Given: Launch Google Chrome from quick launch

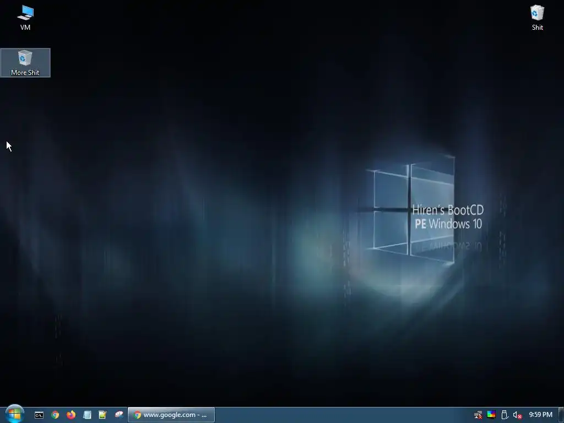Looking at the screenshot, I should coord(55,415).
